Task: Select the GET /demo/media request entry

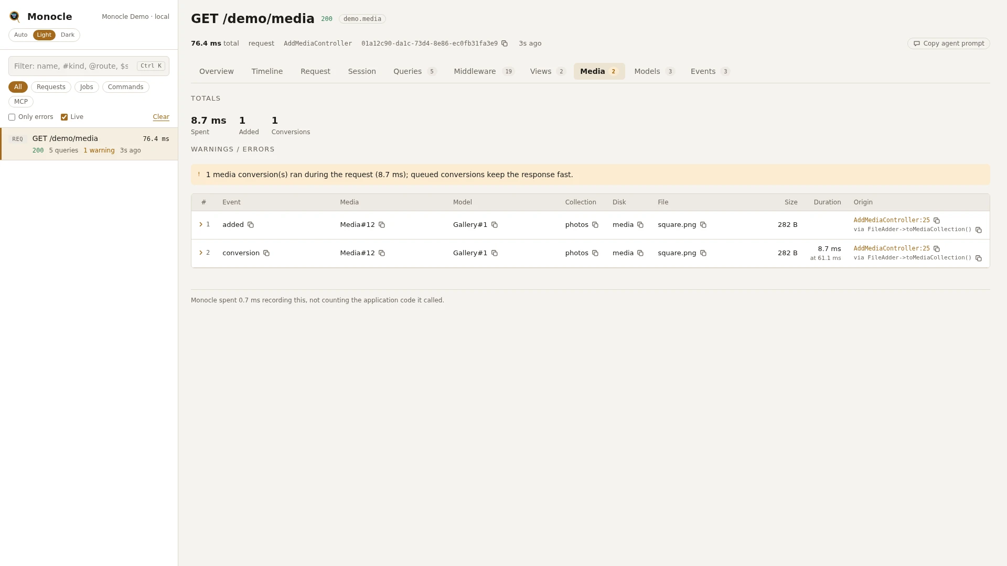Action: [89, 144]
